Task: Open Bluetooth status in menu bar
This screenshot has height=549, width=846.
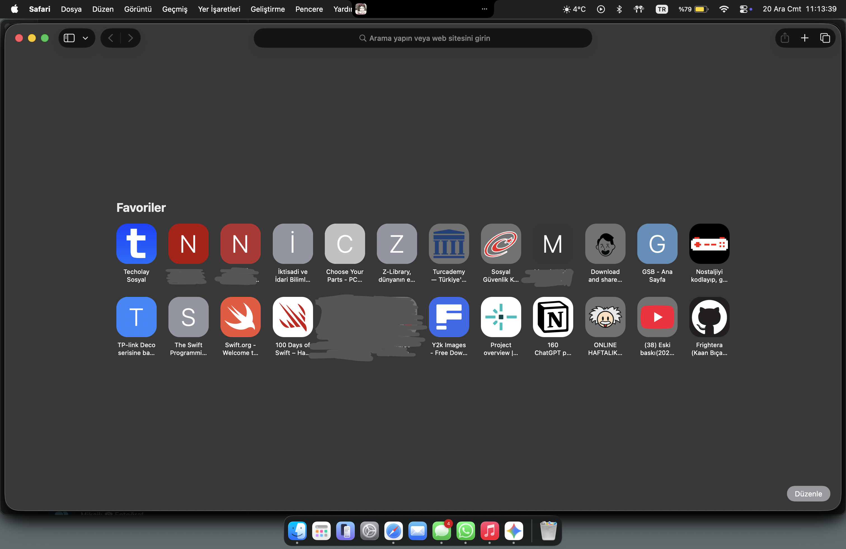Action: (619, 9)
